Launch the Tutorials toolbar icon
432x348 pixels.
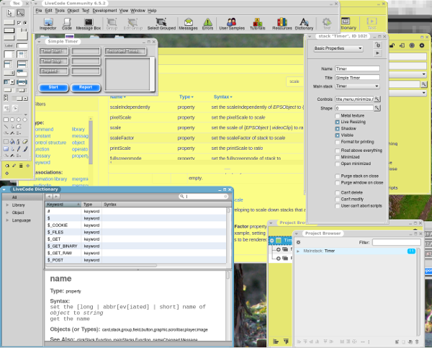click(x=257, y=24)
